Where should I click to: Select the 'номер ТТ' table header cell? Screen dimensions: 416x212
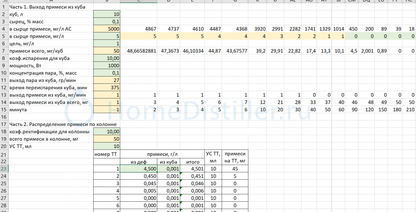(107, 154)
